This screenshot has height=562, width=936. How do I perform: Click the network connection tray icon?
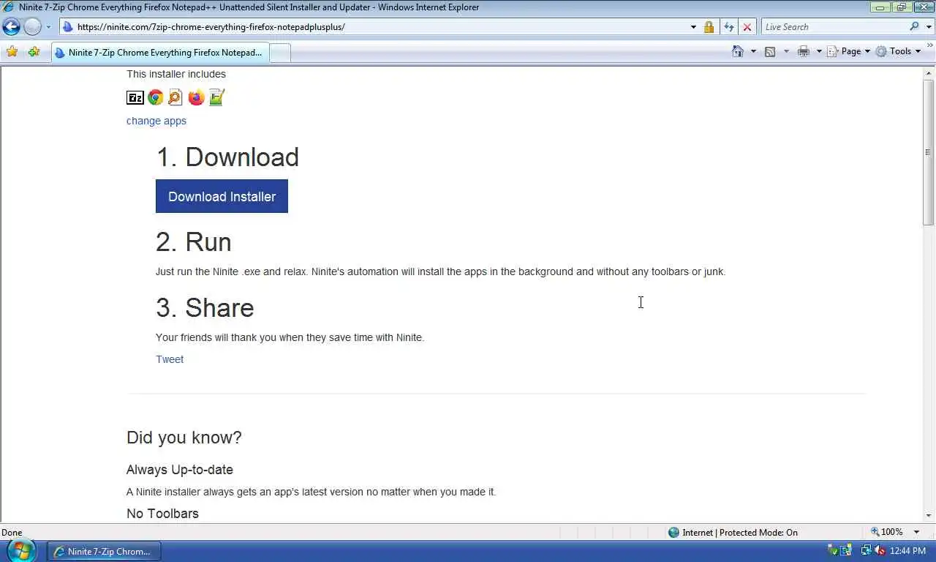tap(867, 551)
